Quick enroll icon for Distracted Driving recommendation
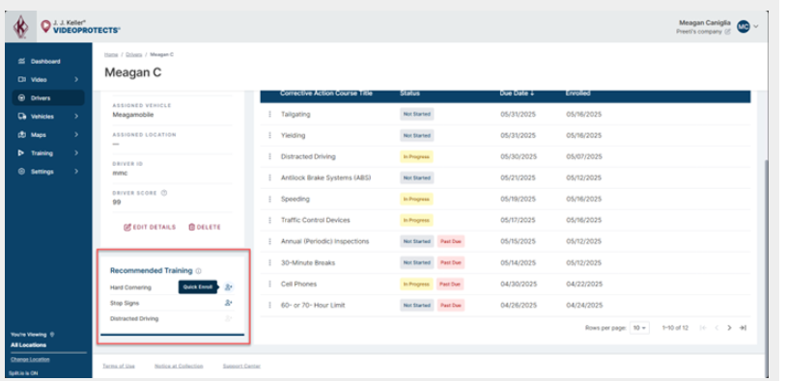787x381 pixels. point(228,318)
